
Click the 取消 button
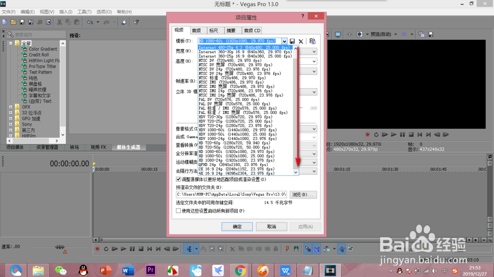(x=272, y=226)
